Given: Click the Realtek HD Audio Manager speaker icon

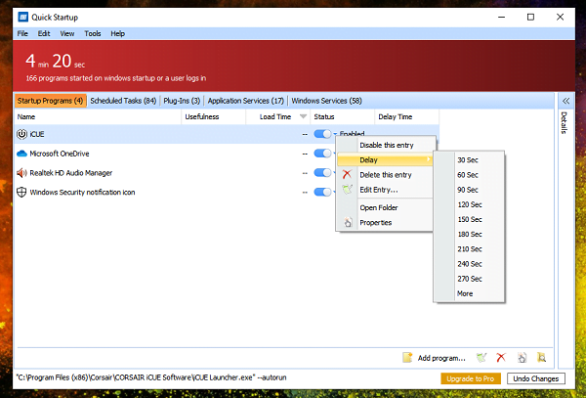Looking at the screenshot, I should [x=22, y=173].
